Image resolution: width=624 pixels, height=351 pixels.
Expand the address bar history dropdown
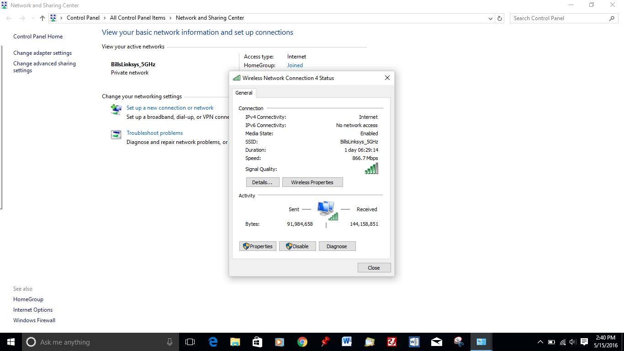(490, 18)
